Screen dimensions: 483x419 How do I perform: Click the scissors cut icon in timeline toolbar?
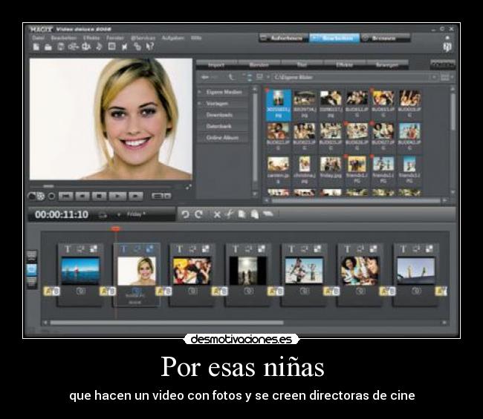(x=229, y=214)
